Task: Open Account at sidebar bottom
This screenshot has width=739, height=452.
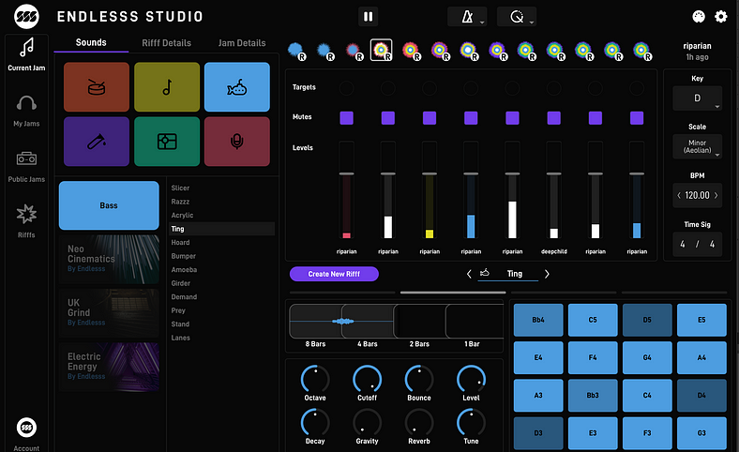Action: (26, 433)
